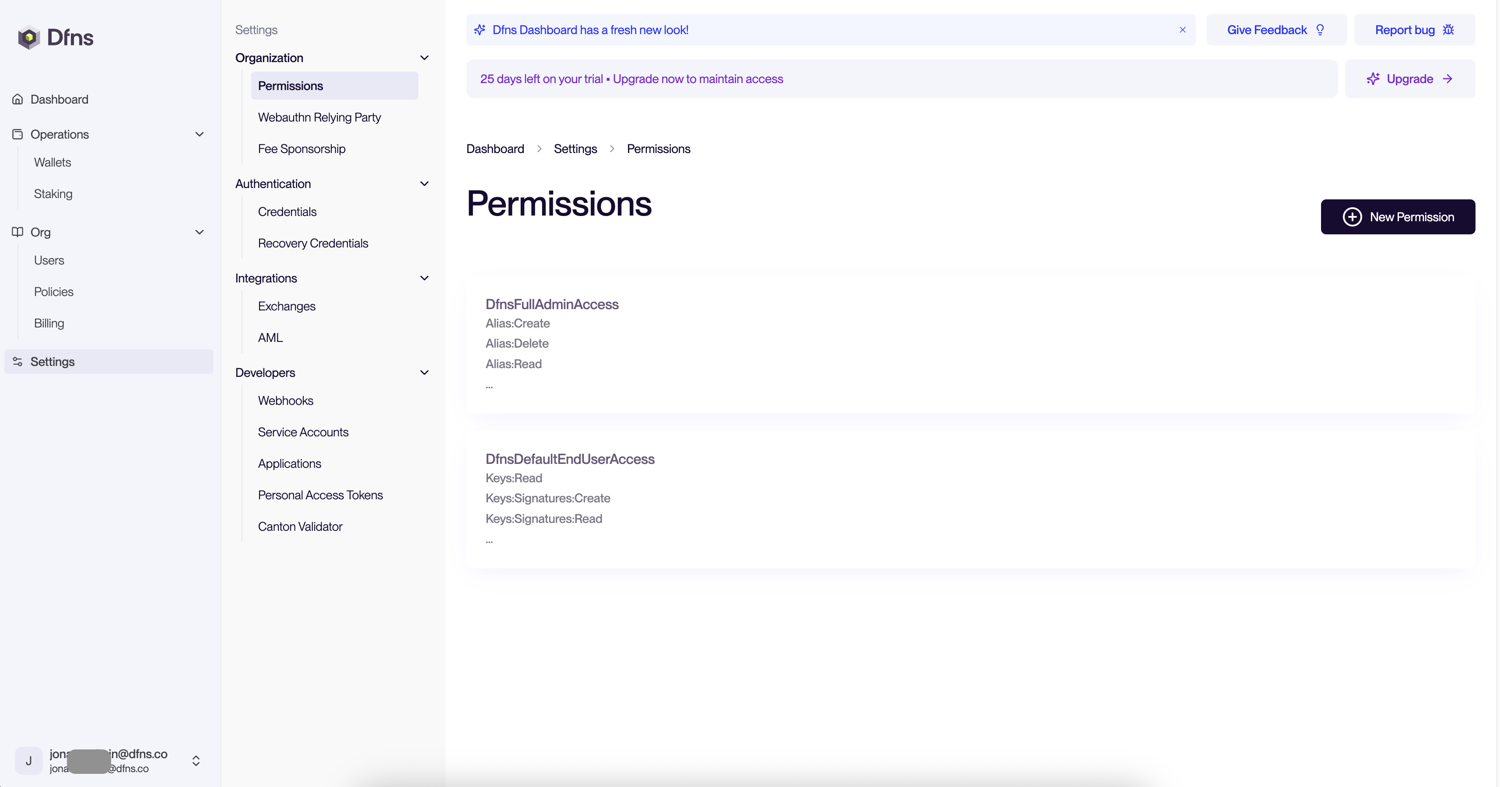Open the DfnsFullAdminAccess permission card
The height and width of the screenshot is (787, 1500).
tap(552, 304)
